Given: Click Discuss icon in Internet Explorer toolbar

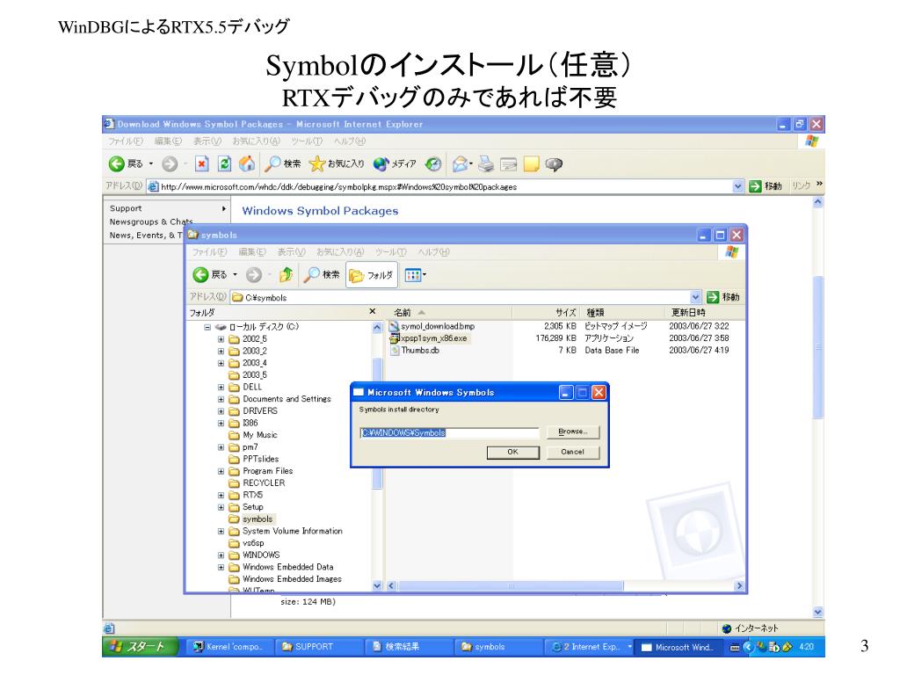Looking at the screenshot, I should (531, 164).
